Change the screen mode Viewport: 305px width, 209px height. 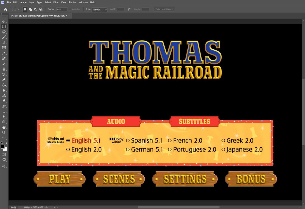coord(4,160)
